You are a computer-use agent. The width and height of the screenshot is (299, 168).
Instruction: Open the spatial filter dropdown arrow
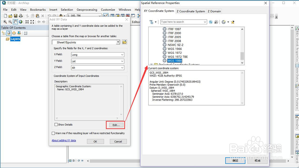[x=155, y=22]
